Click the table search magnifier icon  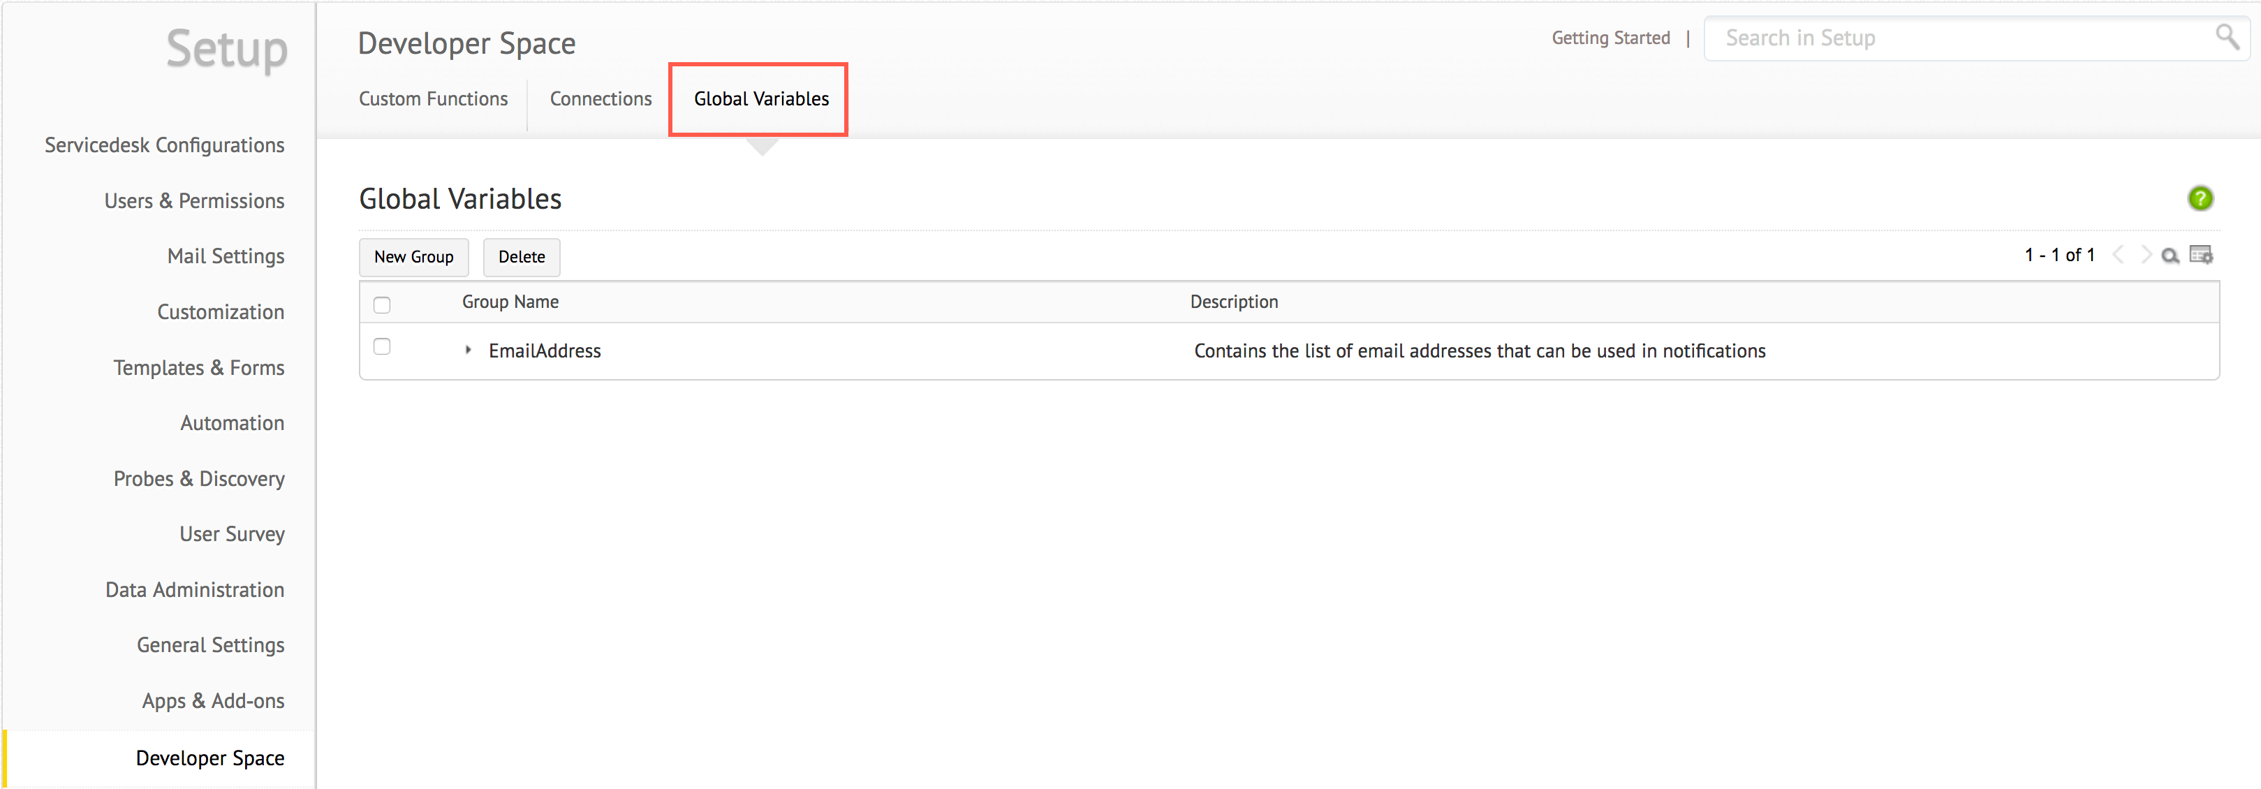[2170, 256]
